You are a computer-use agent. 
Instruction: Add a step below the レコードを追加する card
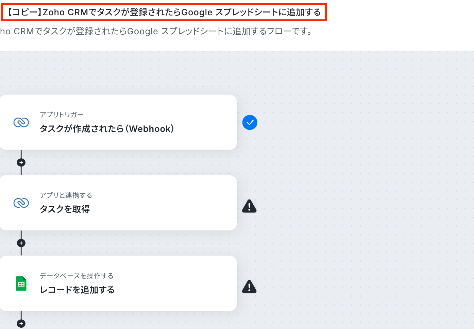[21, 324]
